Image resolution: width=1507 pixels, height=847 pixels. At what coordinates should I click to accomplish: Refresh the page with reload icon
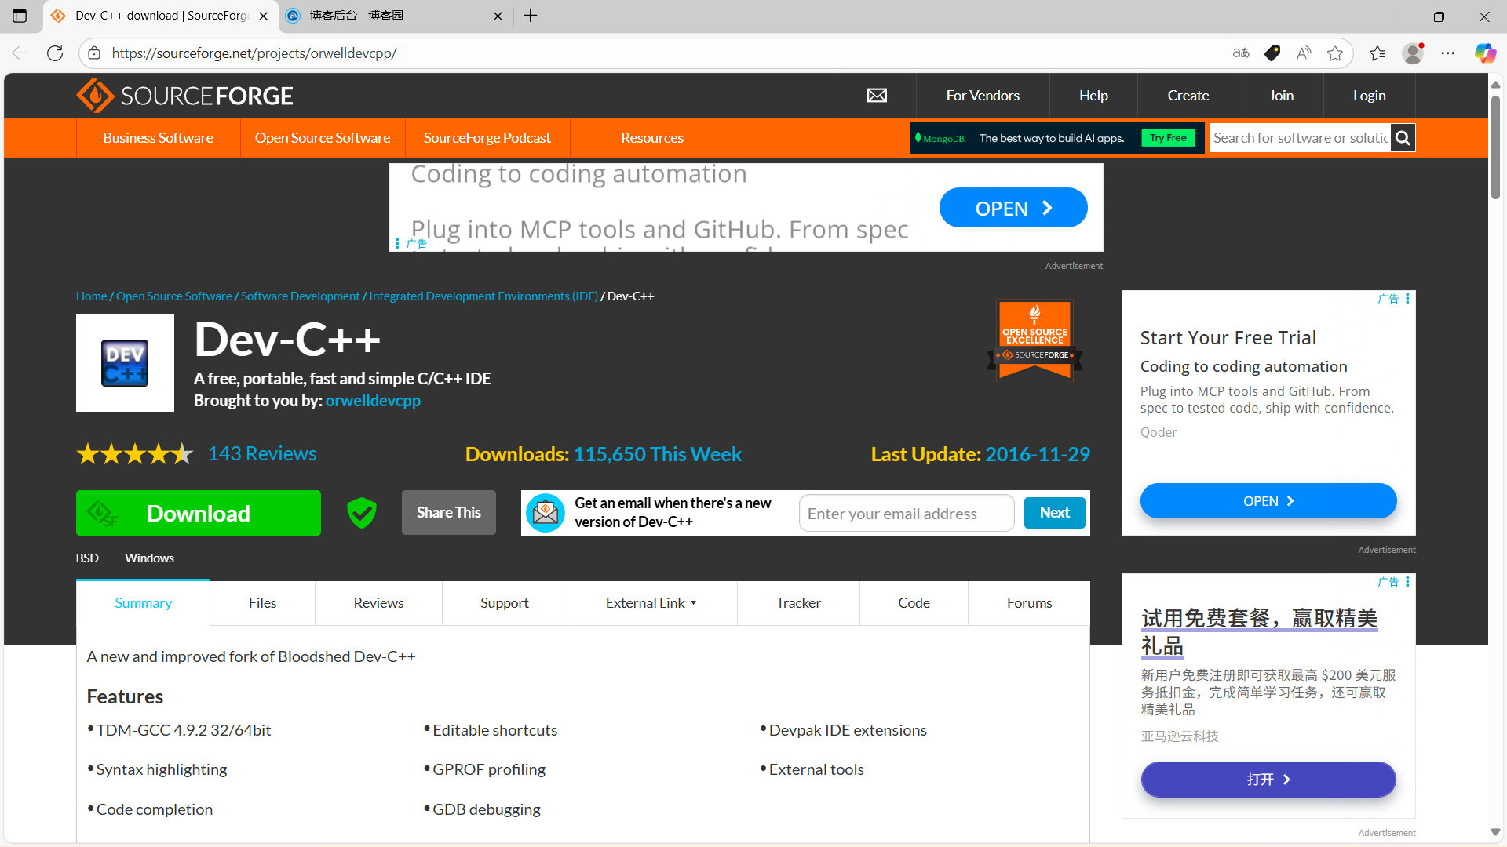tap(55, 53)
